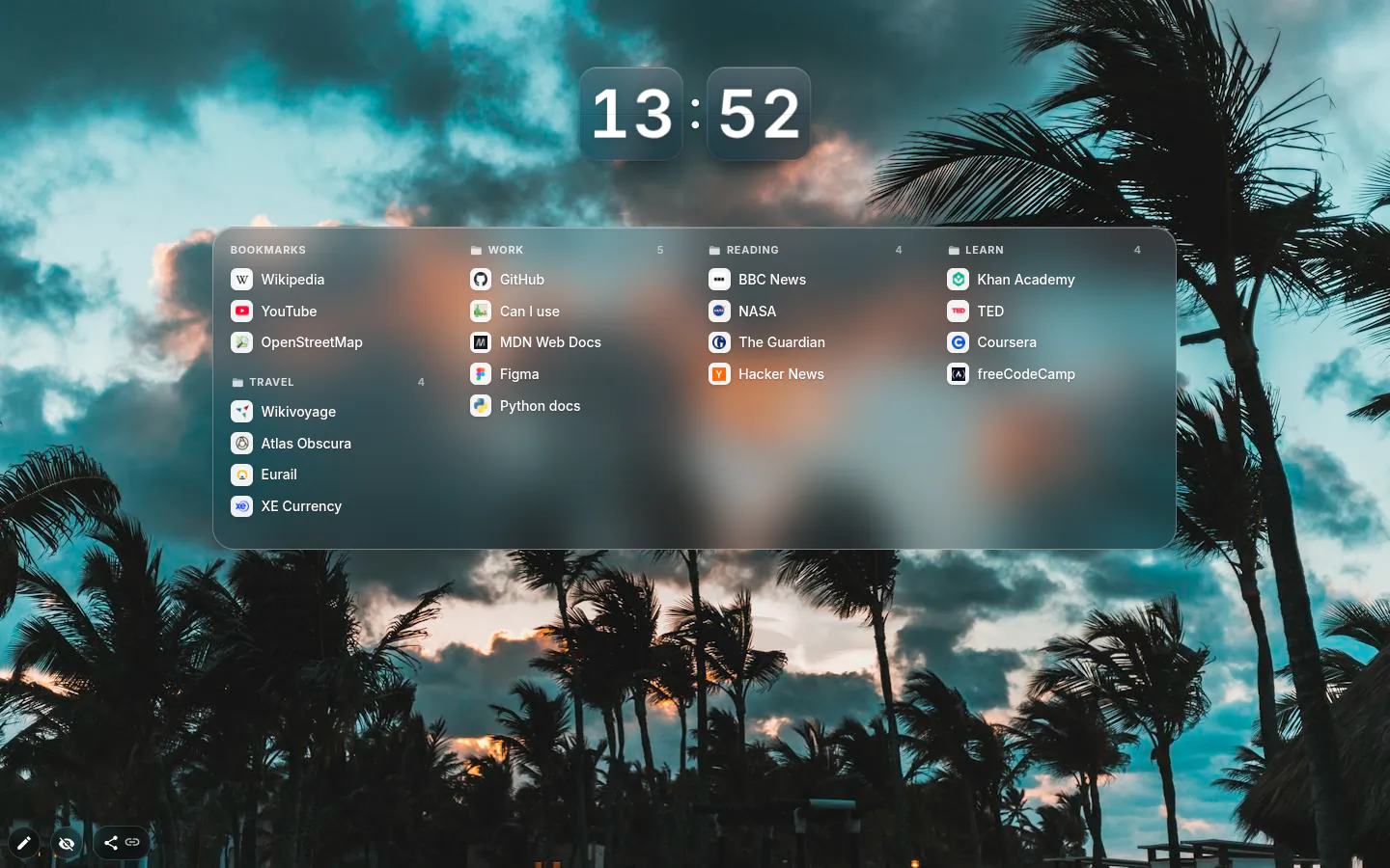The image size is (1390, 868).
Task: Click the clock hours card showing 13
Action: (x=631, y=114)
